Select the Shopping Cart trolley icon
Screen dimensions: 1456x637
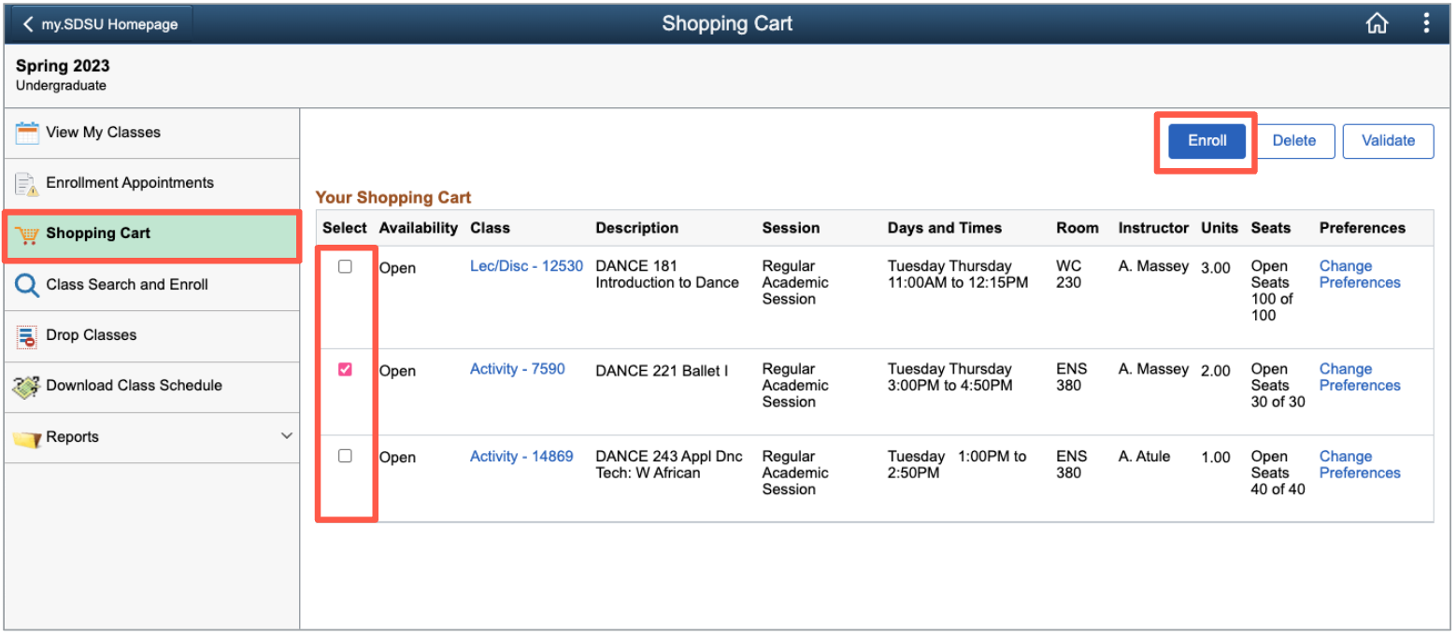(29, 235)
